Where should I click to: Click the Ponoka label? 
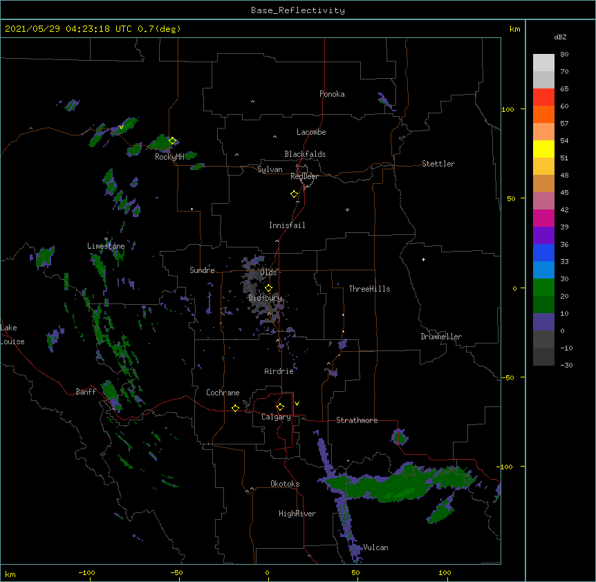tap(332, 94)
